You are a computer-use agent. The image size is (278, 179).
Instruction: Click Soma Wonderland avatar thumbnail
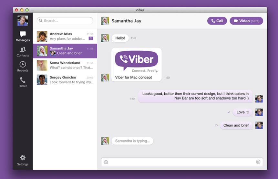pos(42,65)
